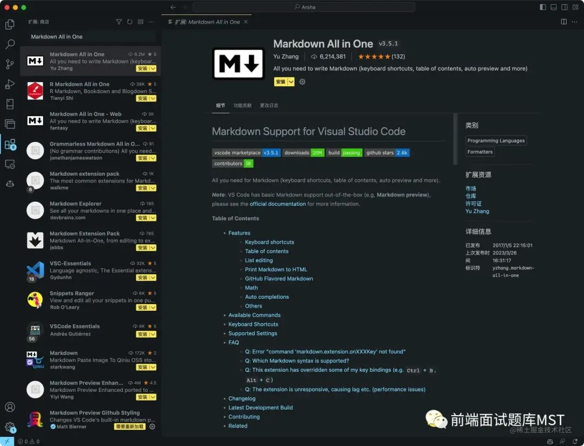Open the Explorer view in activity bar
This screenshot has width=584, height=446.
(x=10, y=24)
